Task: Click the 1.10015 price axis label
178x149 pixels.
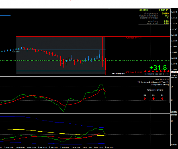Action: (174, 75)
